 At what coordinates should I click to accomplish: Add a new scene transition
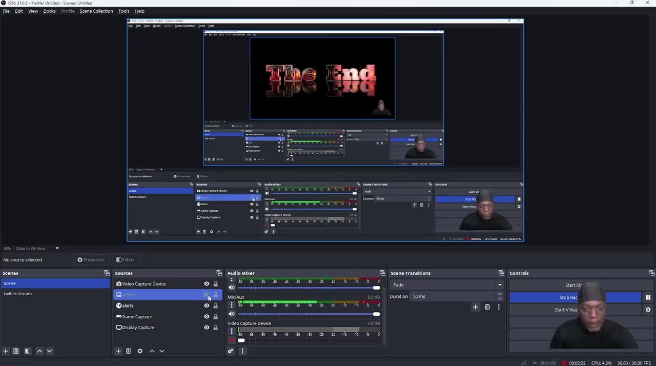[475, 307]
